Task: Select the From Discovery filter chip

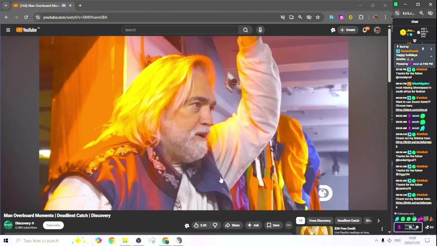Action: (x=320, y=221)
